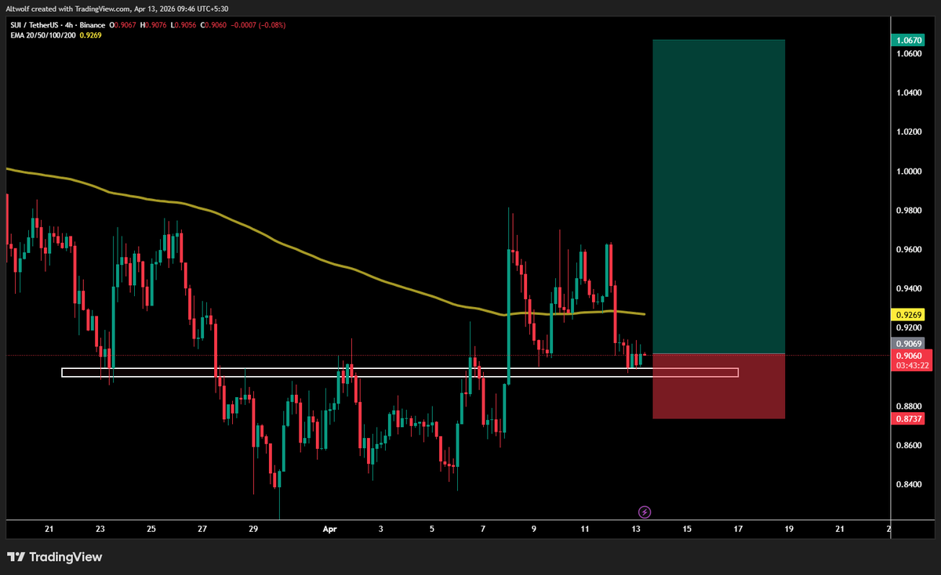Click the 0.8600 price scale label
Image resolution: width=941 pixels, height=575 pixels.
[908, 446]
